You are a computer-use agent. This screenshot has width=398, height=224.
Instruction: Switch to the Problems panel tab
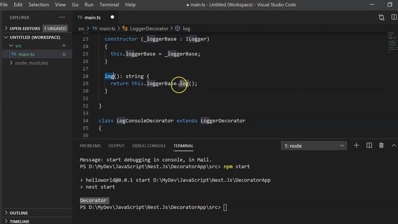90,146
